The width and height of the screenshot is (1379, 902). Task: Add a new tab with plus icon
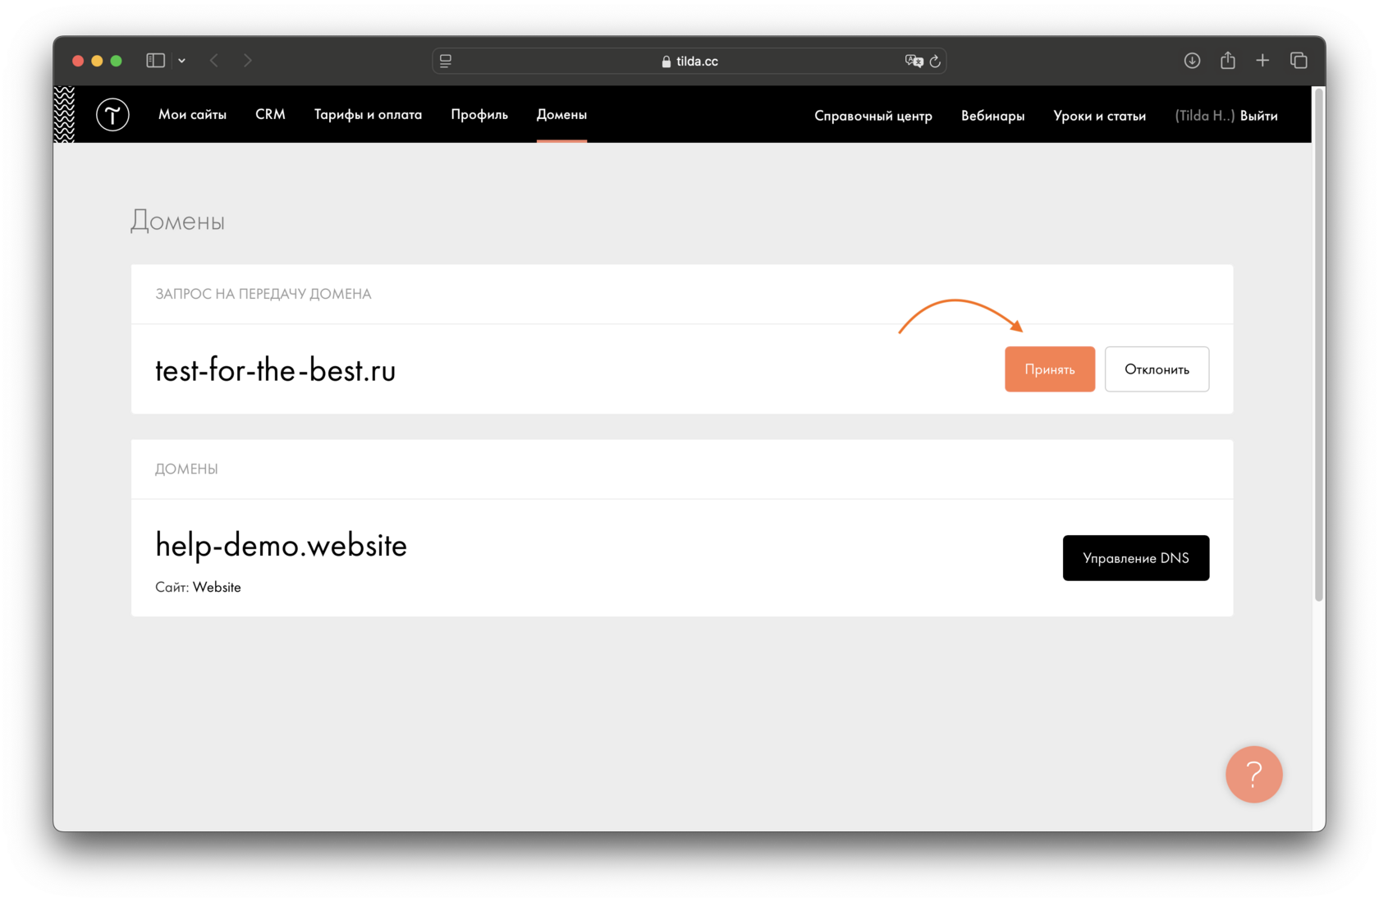click(1262, 61)
